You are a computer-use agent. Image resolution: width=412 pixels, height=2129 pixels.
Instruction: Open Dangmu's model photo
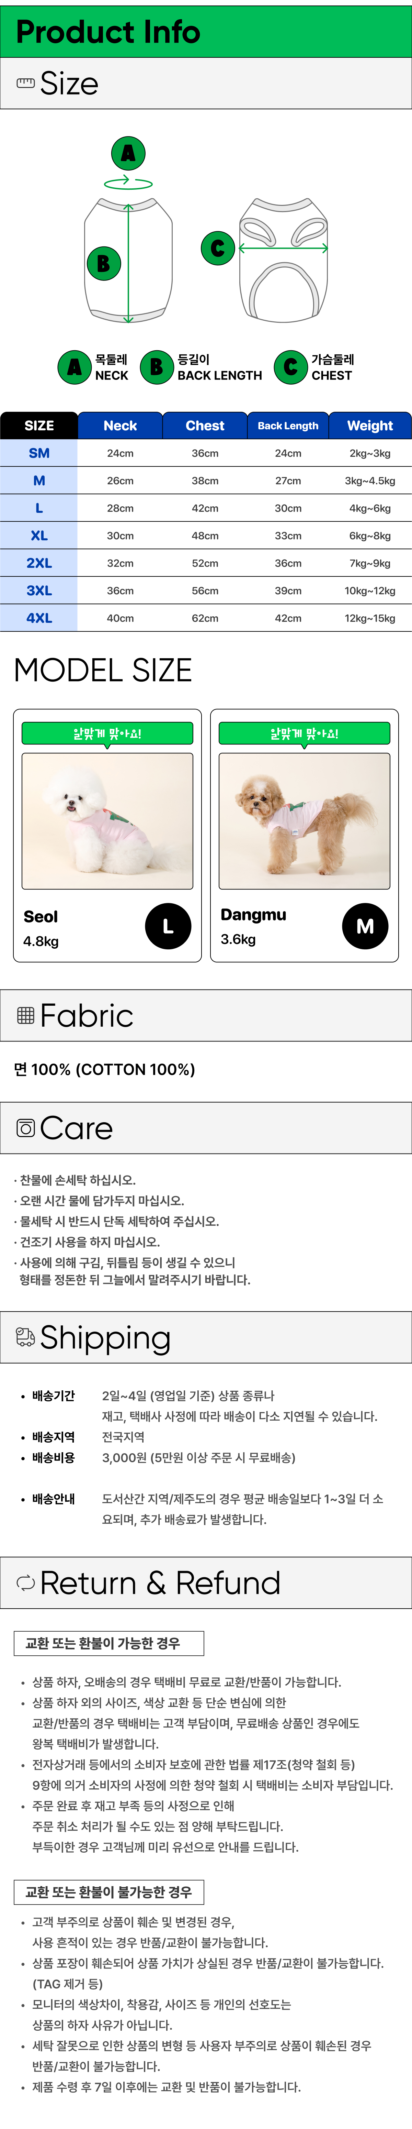[x=305, y=821]
